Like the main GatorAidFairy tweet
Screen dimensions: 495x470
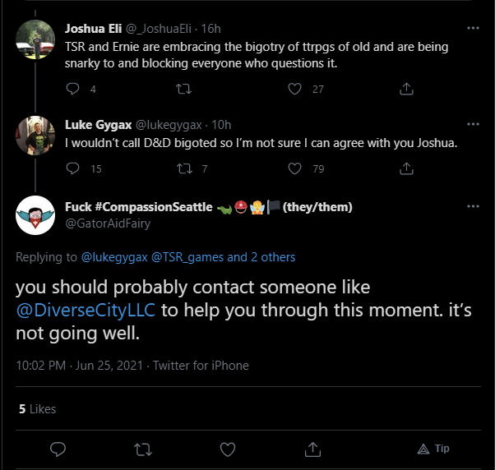click(x=228, y=449)
